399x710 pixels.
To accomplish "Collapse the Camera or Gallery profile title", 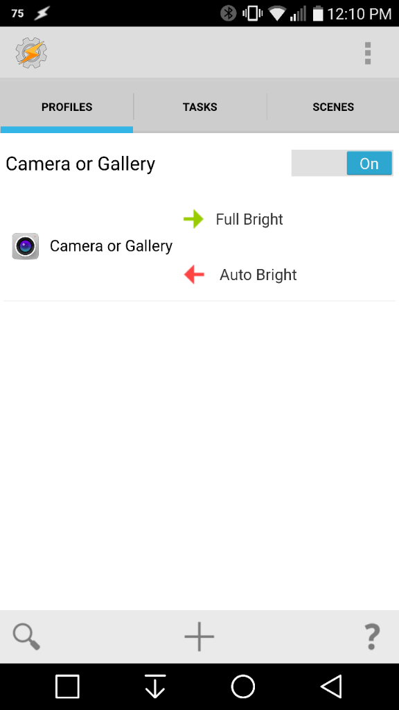I will click(80, 164).
